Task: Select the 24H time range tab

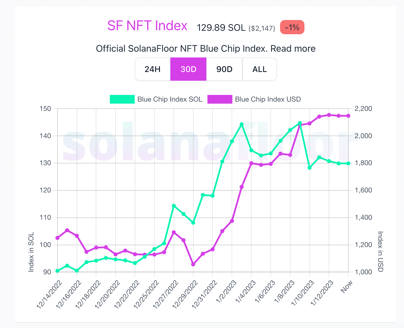Action: [x=152, y=69]
